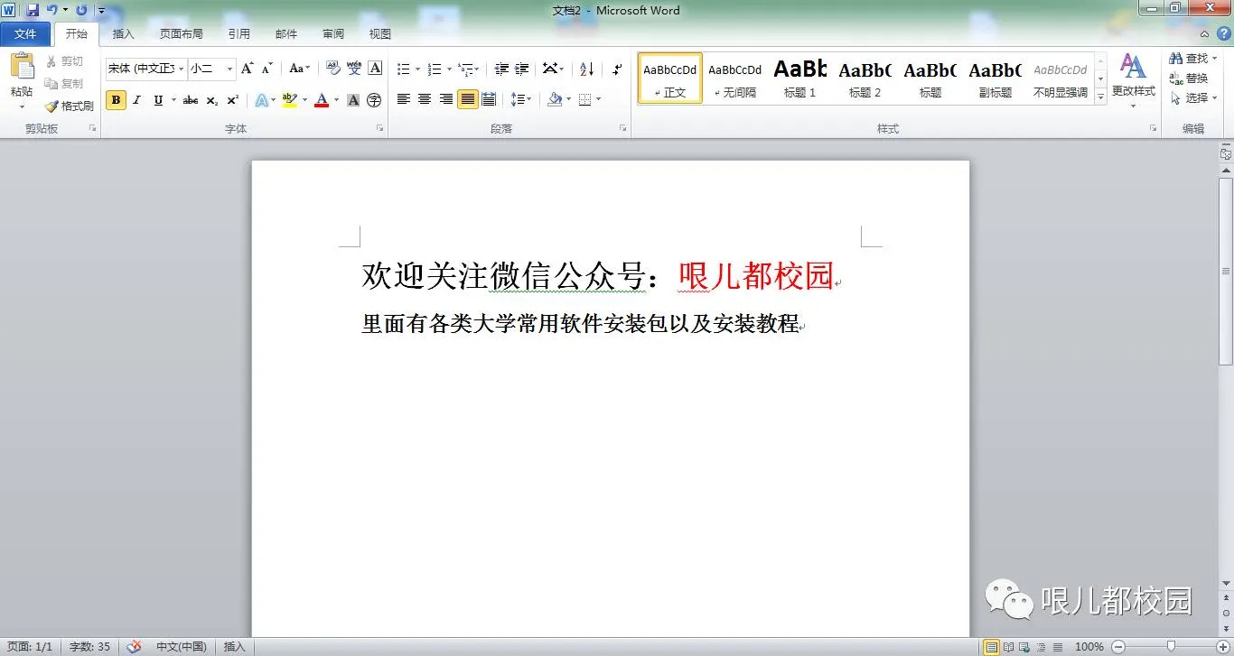Click Change Styles (更改样式) button
This screenshot has width=1234, height=656.
(1133, 80)
